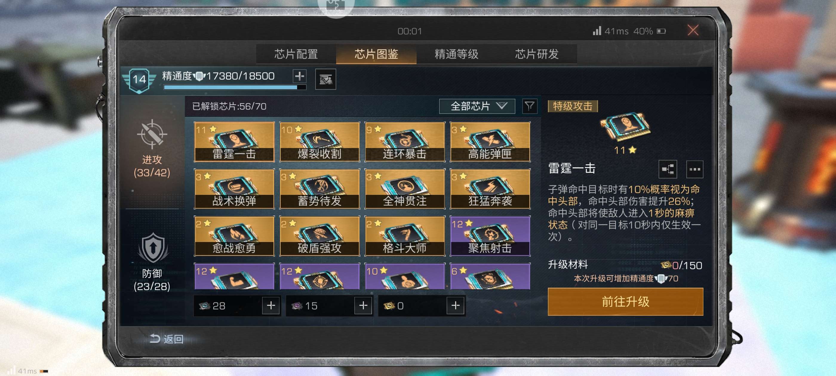Open the chip relation tree icon

tap(667, 169)
